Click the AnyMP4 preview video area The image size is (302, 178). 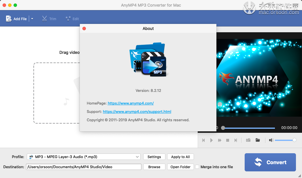coord(259,78)
